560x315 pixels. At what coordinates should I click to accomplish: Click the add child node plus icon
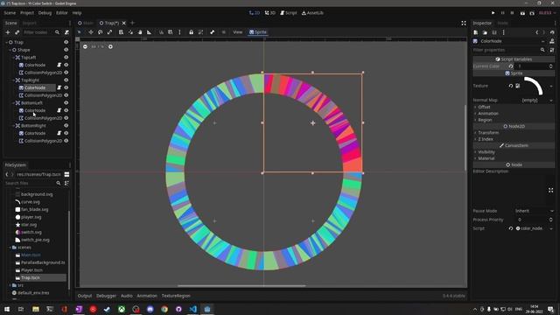pyautogui.click(x=8, y=32)
